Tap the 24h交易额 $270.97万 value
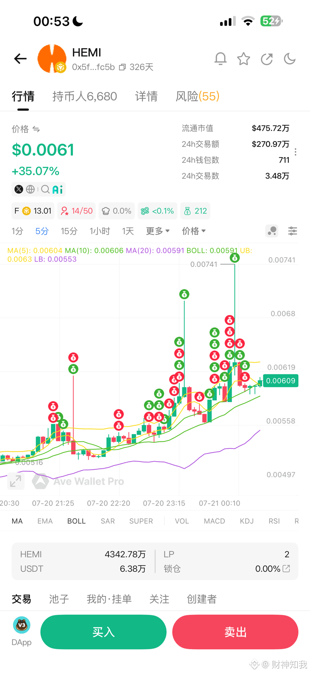This screenshot has width=310, height=674. 270,144
